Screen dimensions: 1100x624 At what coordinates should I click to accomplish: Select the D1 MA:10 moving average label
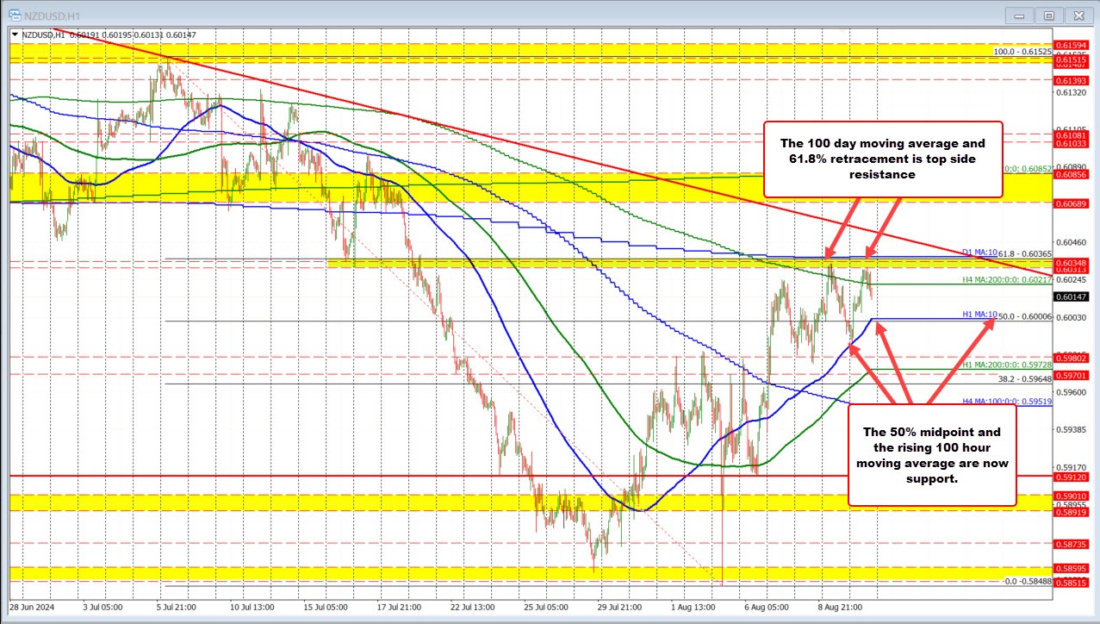(980, 253)
